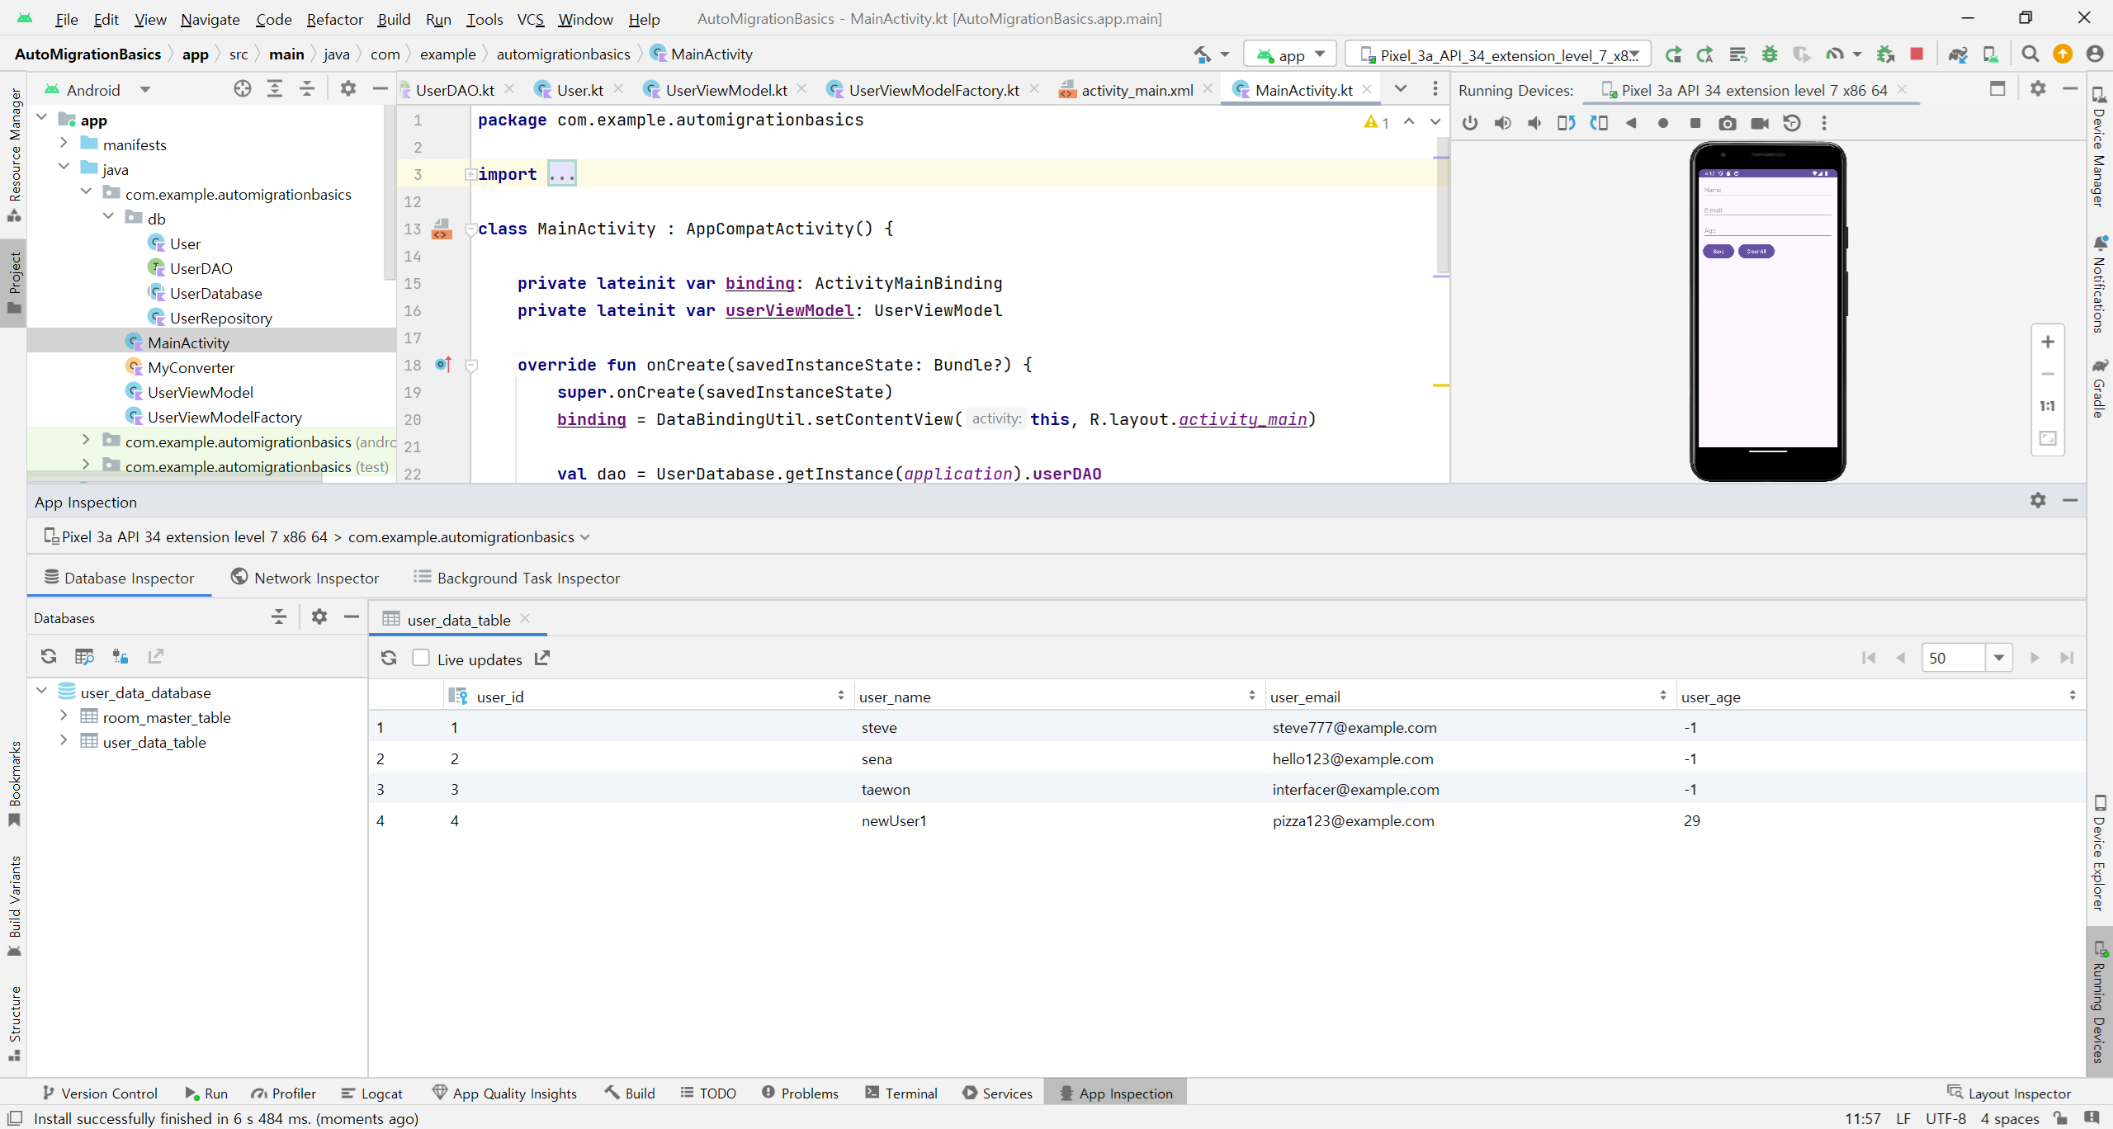Click the Search Everywhere magnifier icon
Image resolution: width=2113 pixels, height=1129 pixels.
click(2030, 54)
